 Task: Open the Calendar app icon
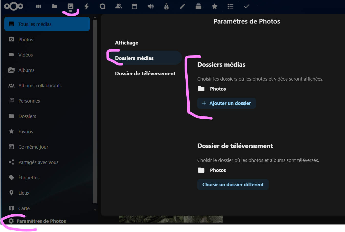(134, 6)
